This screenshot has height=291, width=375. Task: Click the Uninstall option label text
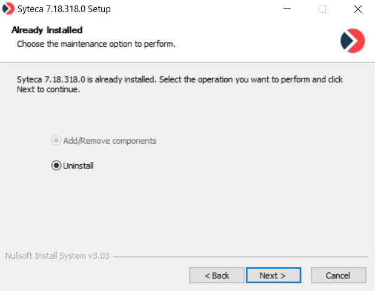(78, 166)
